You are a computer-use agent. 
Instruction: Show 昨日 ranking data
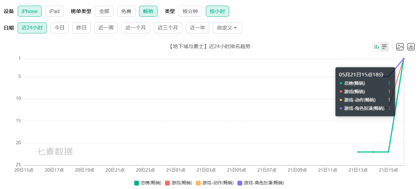coord(81,28)
